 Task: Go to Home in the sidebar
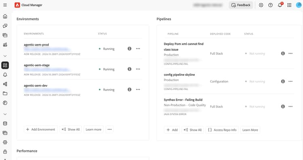5,17
